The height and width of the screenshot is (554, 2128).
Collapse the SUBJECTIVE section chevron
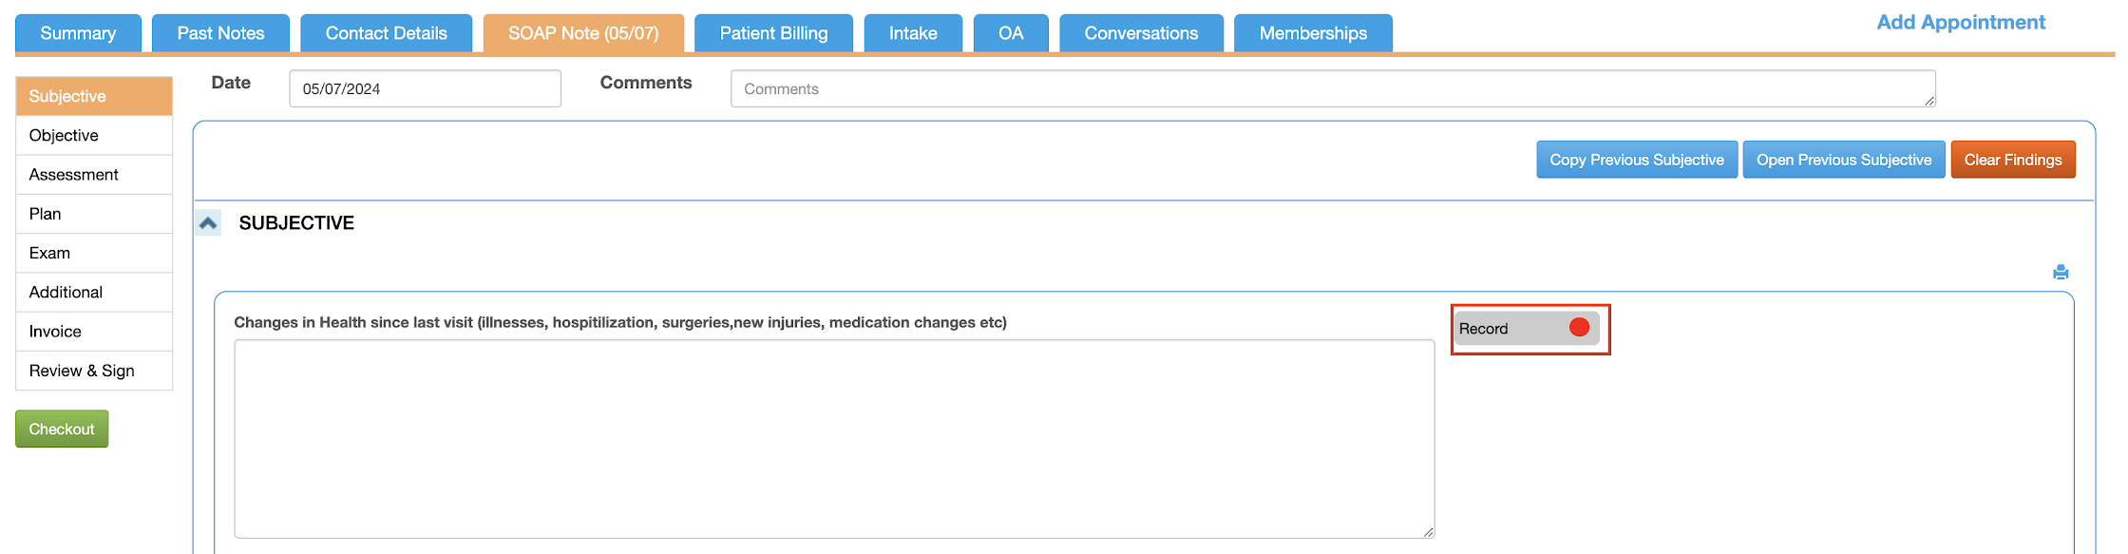coord(209,223)
